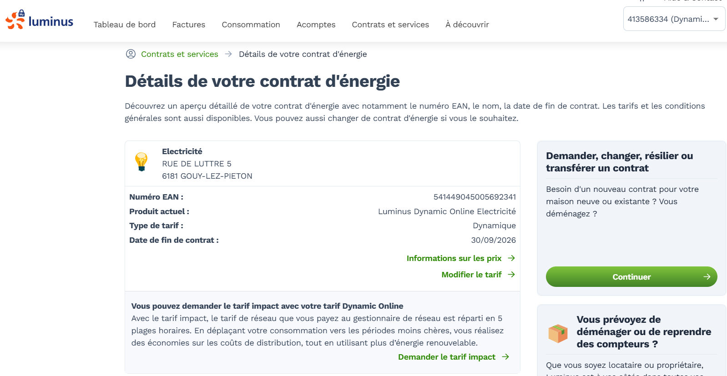Click Demander, changer, résilier heading

coord(620,162)
